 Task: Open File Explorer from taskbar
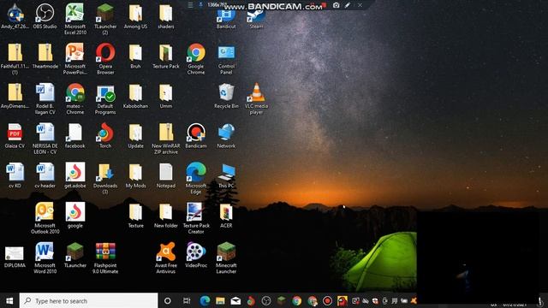pyautogui.click(x=220, y=300)
